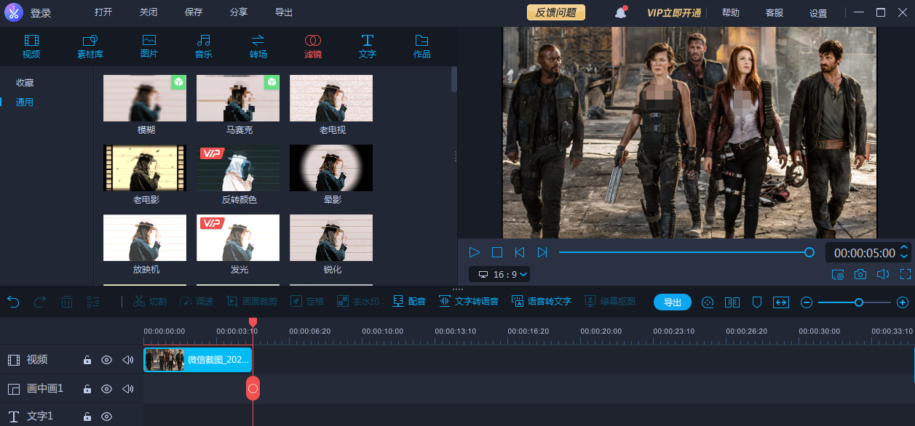Click the blue 导出 export button
The height and width of the screenshot is (426, 915).
tap(673, 302)
